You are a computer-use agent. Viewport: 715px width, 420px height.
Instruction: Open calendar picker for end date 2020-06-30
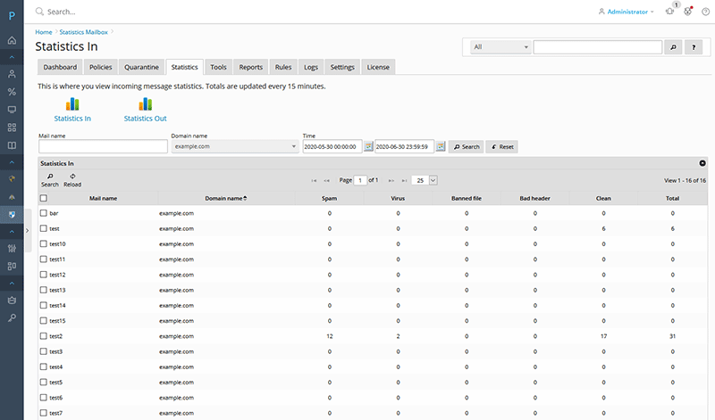[x=441, y=146]
